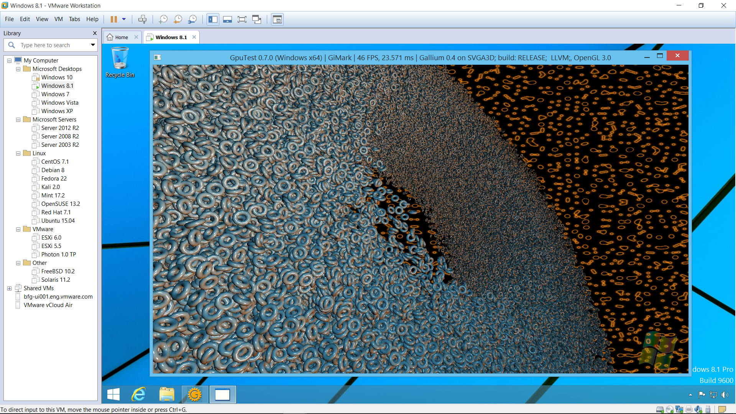Enter full screen mode
736x414 pixels.
[242, 19]
